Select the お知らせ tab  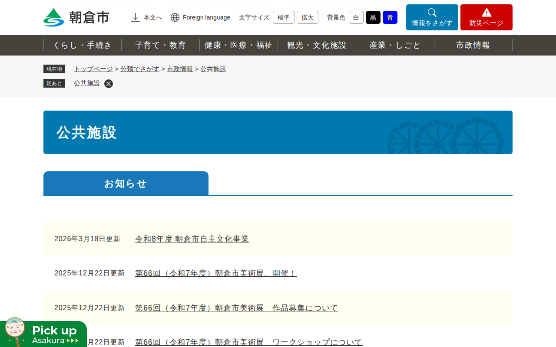[126, 183]
